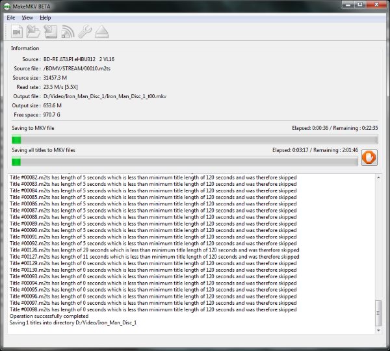The width and height of the screenshot is (390, 351).
Task: Click log line for Title #00093.m2ts
Action: point(153,276)
